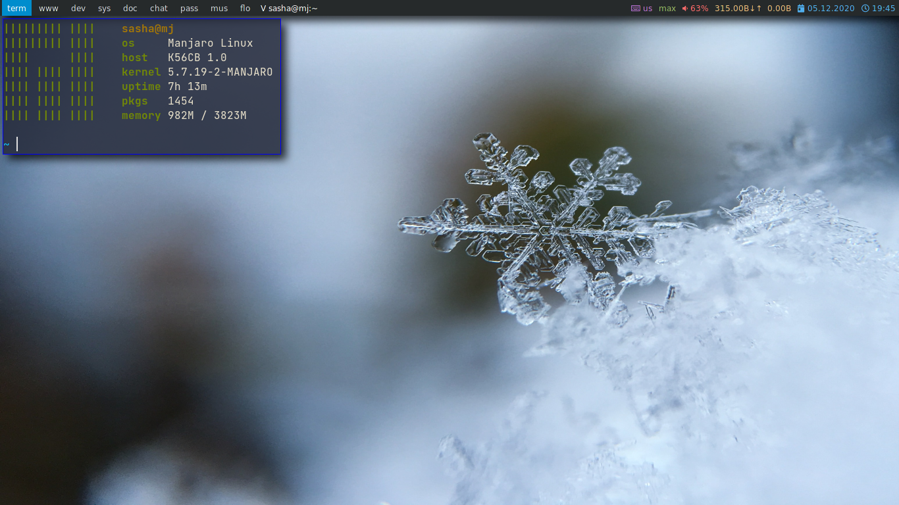Image resolution: width=899 pixels, height=505 pixels.
Task: Click the network download arrow indicator
Action: click(x=752, y=8)
